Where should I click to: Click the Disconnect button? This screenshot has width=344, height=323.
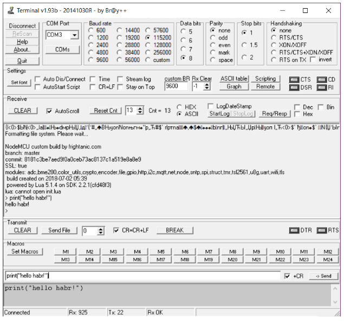coord(22,25)
